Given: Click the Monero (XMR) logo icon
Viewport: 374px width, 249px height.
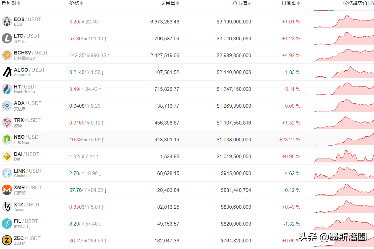Looking at the screenshot, I should point(7,190).
